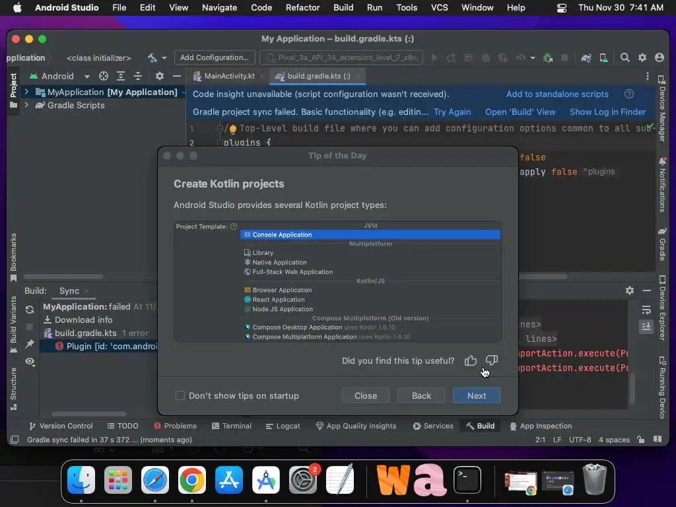Image resolution: width=676 pixels, height=507 pixels.
Task: Open Chrome from the Dock
Action: click(x=192, y=480)
